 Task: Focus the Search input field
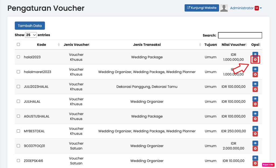click(240, 35)
